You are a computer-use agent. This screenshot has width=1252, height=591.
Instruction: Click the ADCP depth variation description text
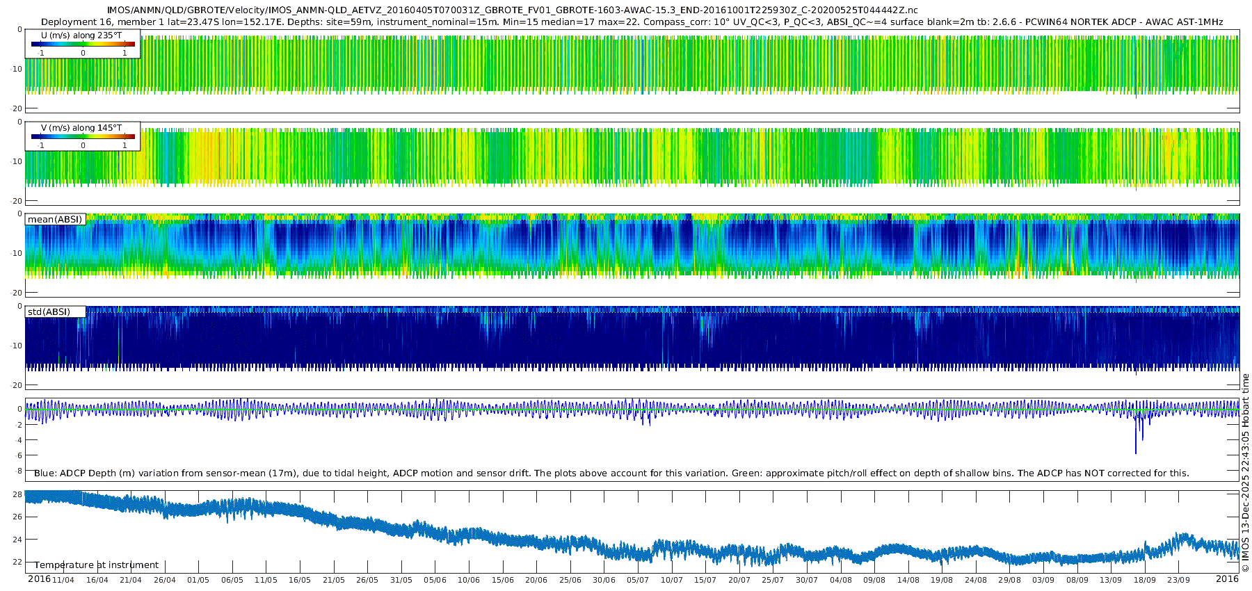point(611,473)
